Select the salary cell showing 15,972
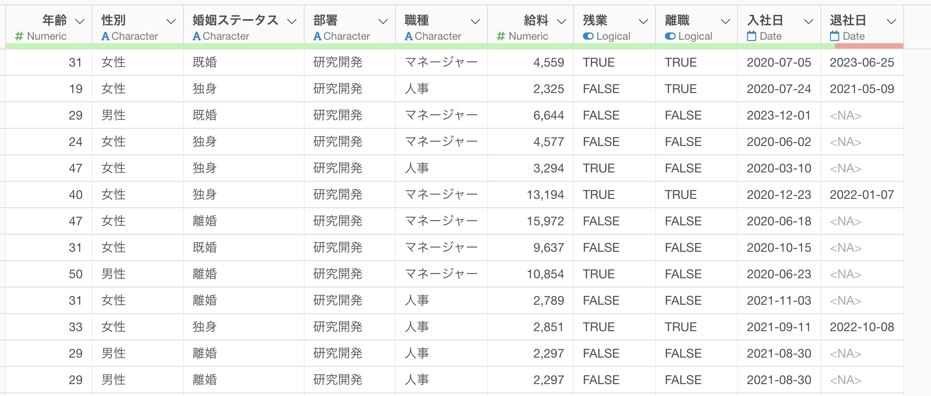931x396 pixels. (545, 221)
